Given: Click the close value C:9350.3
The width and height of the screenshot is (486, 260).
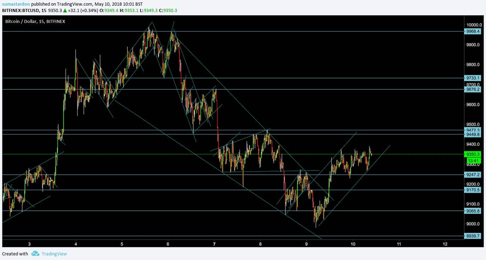Looking at the screenshot, I should pos(168,10).
